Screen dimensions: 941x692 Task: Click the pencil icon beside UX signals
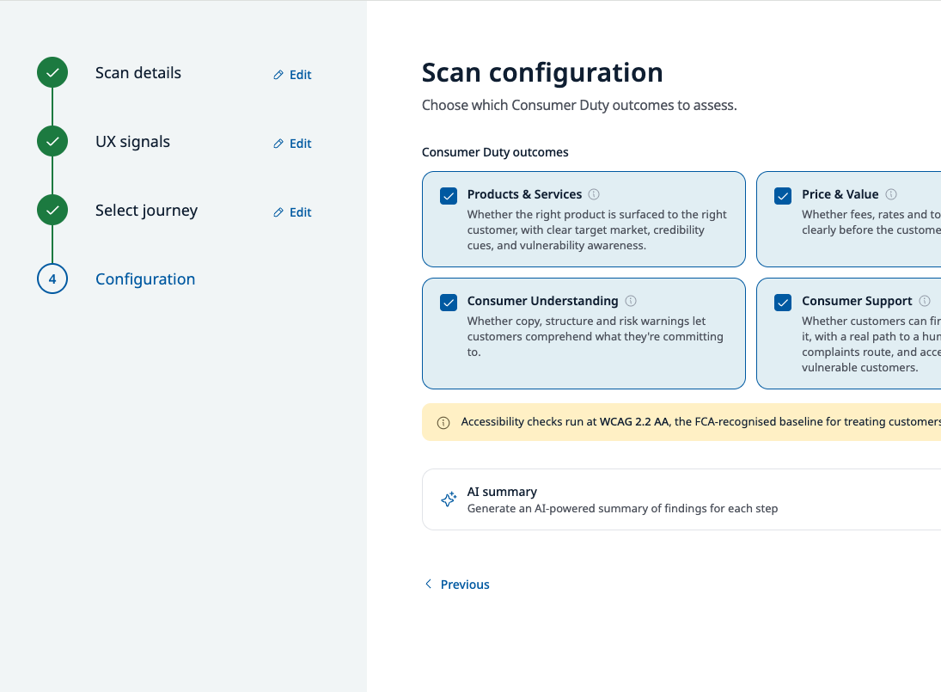(278, 144)
